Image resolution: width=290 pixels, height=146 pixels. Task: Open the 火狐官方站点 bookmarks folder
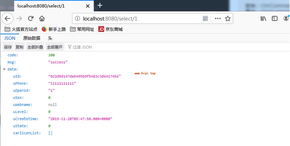point(21,29)
